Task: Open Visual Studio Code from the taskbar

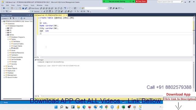Action: 101,107
